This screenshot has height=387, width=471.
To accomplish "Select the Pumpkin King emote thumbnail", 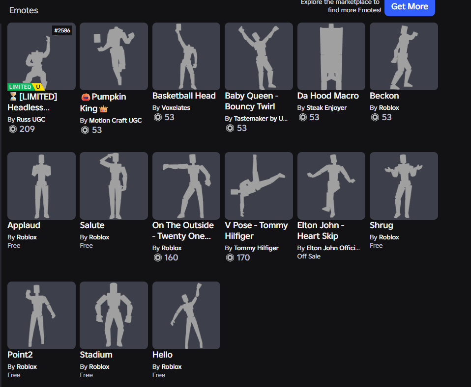I will click(114, 56).
